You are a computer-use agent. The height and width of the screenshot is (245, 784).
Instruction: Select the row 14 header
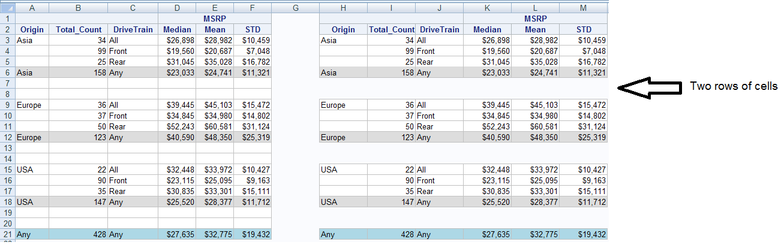click(x=7, y=159)
